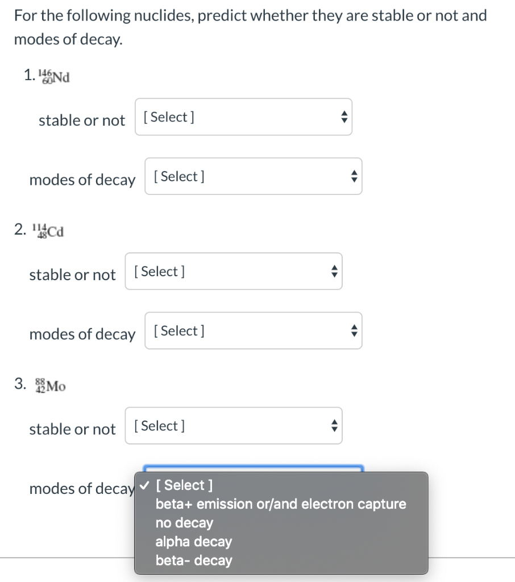Click the nuclide label Mo-88
Screen dimensions: 515x582
48,385
